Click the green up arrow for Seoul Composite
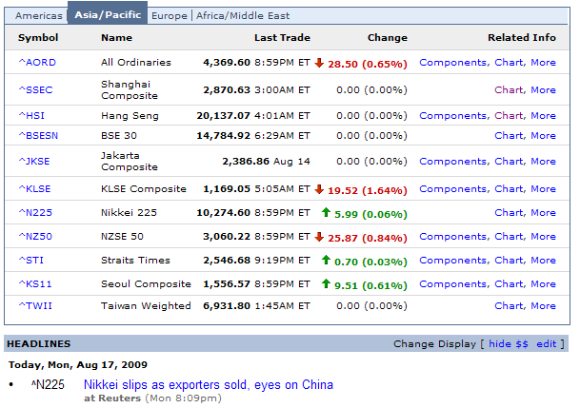This screenshot has width=580, height=408. point(326,283)
